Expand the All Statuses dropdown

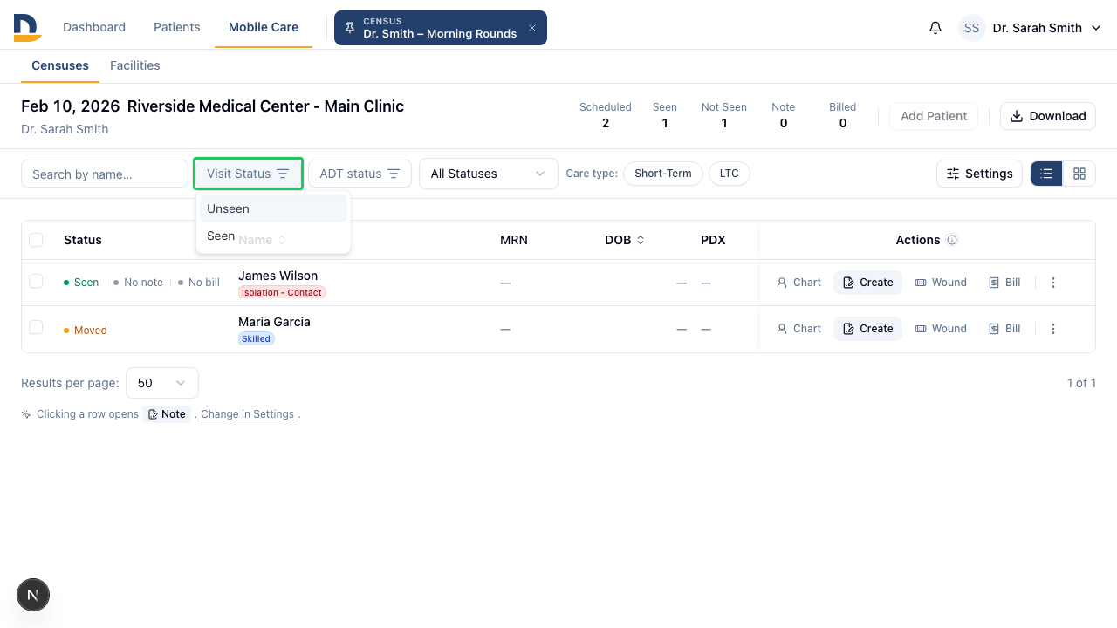[489, 174]
